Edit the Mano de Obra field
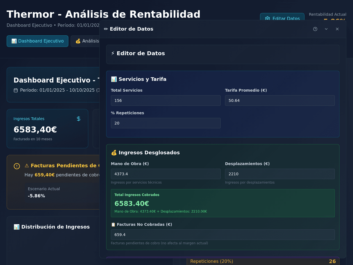 click(x=166, y=174)
